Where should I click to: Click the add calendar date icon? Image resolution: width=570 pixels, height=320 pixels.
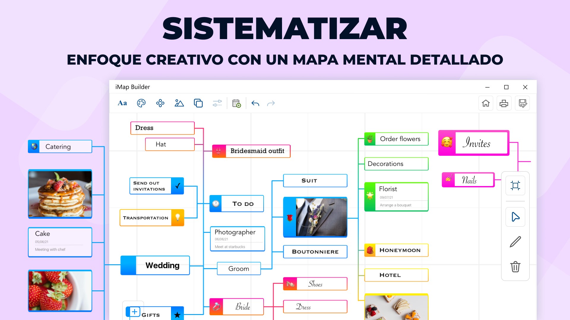236,103
